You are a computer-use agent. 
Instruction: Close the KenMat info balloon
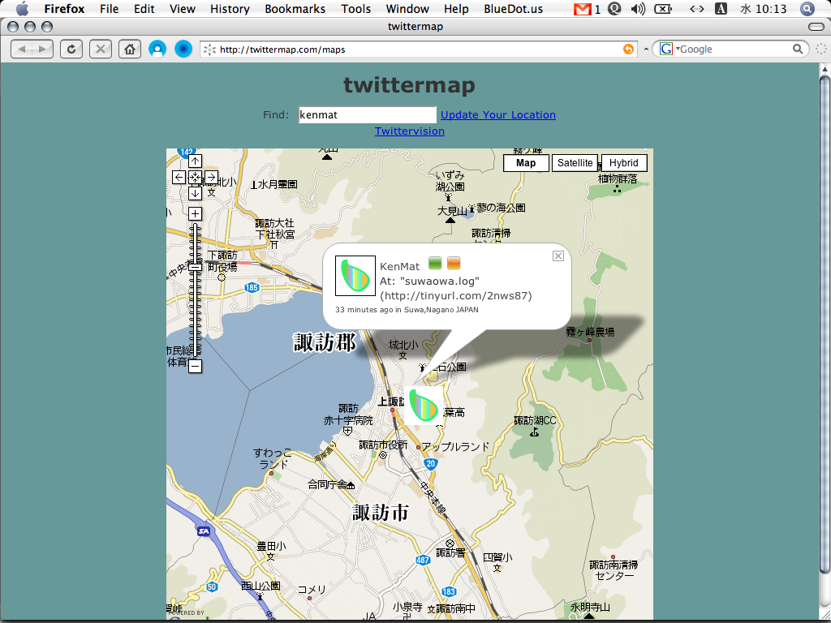pos(558,256)
